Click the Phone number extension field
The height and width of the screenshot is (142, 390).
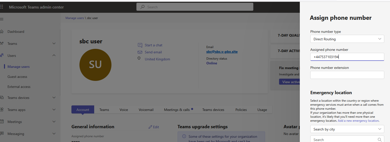click(x=347, y=75)
